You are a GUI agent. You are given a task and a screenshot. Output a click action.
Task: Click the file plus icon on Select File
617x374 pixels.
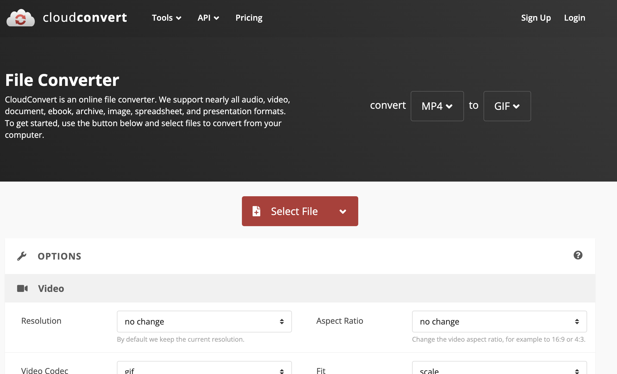(256, 211)
